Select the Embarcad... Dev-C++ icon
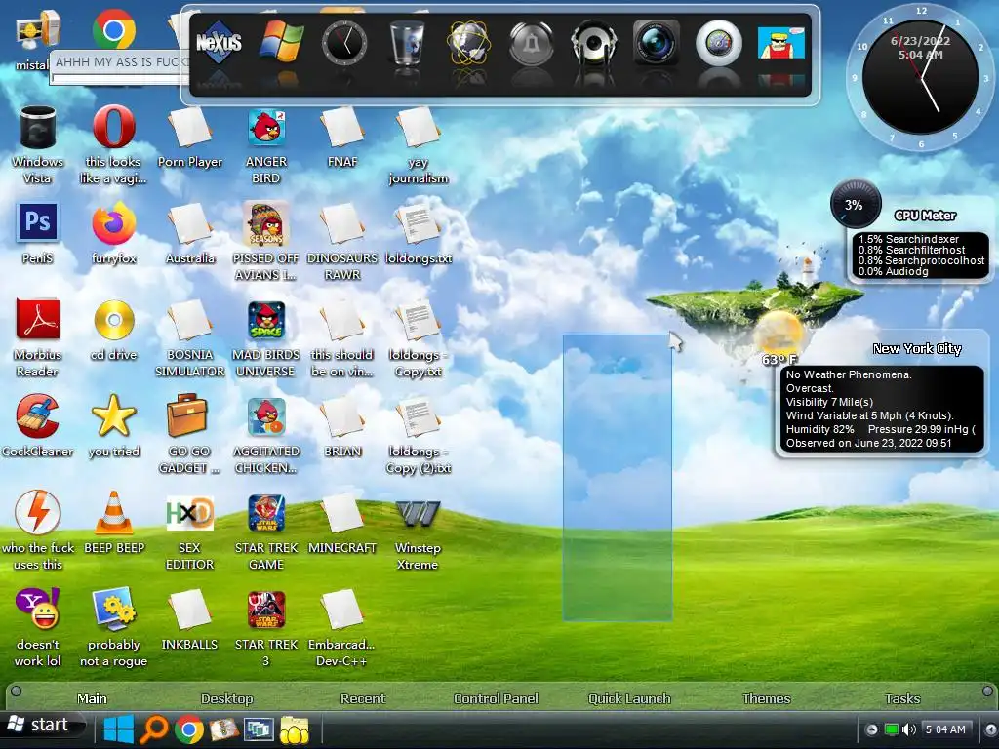999x749 pixels. [342, 610]
